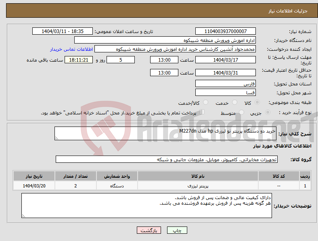
Task: Click the response deadline date 1404/03/17
Action: 225,60
